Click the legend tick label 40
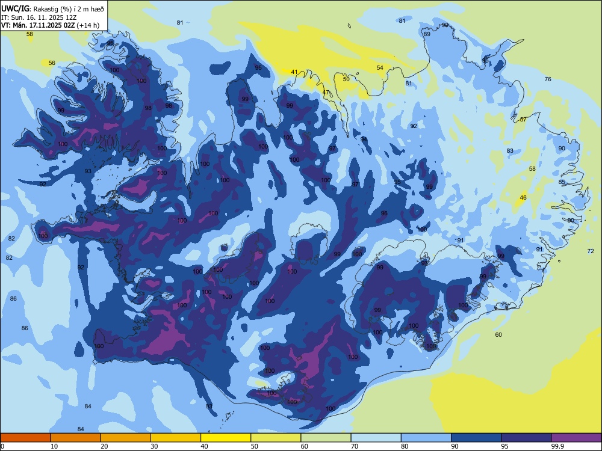 (204, 446)
